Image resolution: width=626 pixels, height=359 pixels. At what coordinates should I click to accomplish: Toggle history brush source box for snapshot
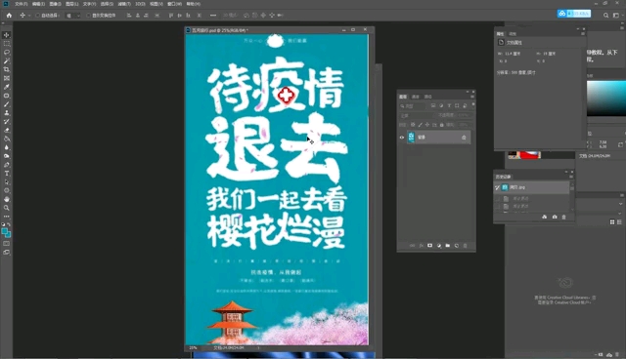(498, 187)
